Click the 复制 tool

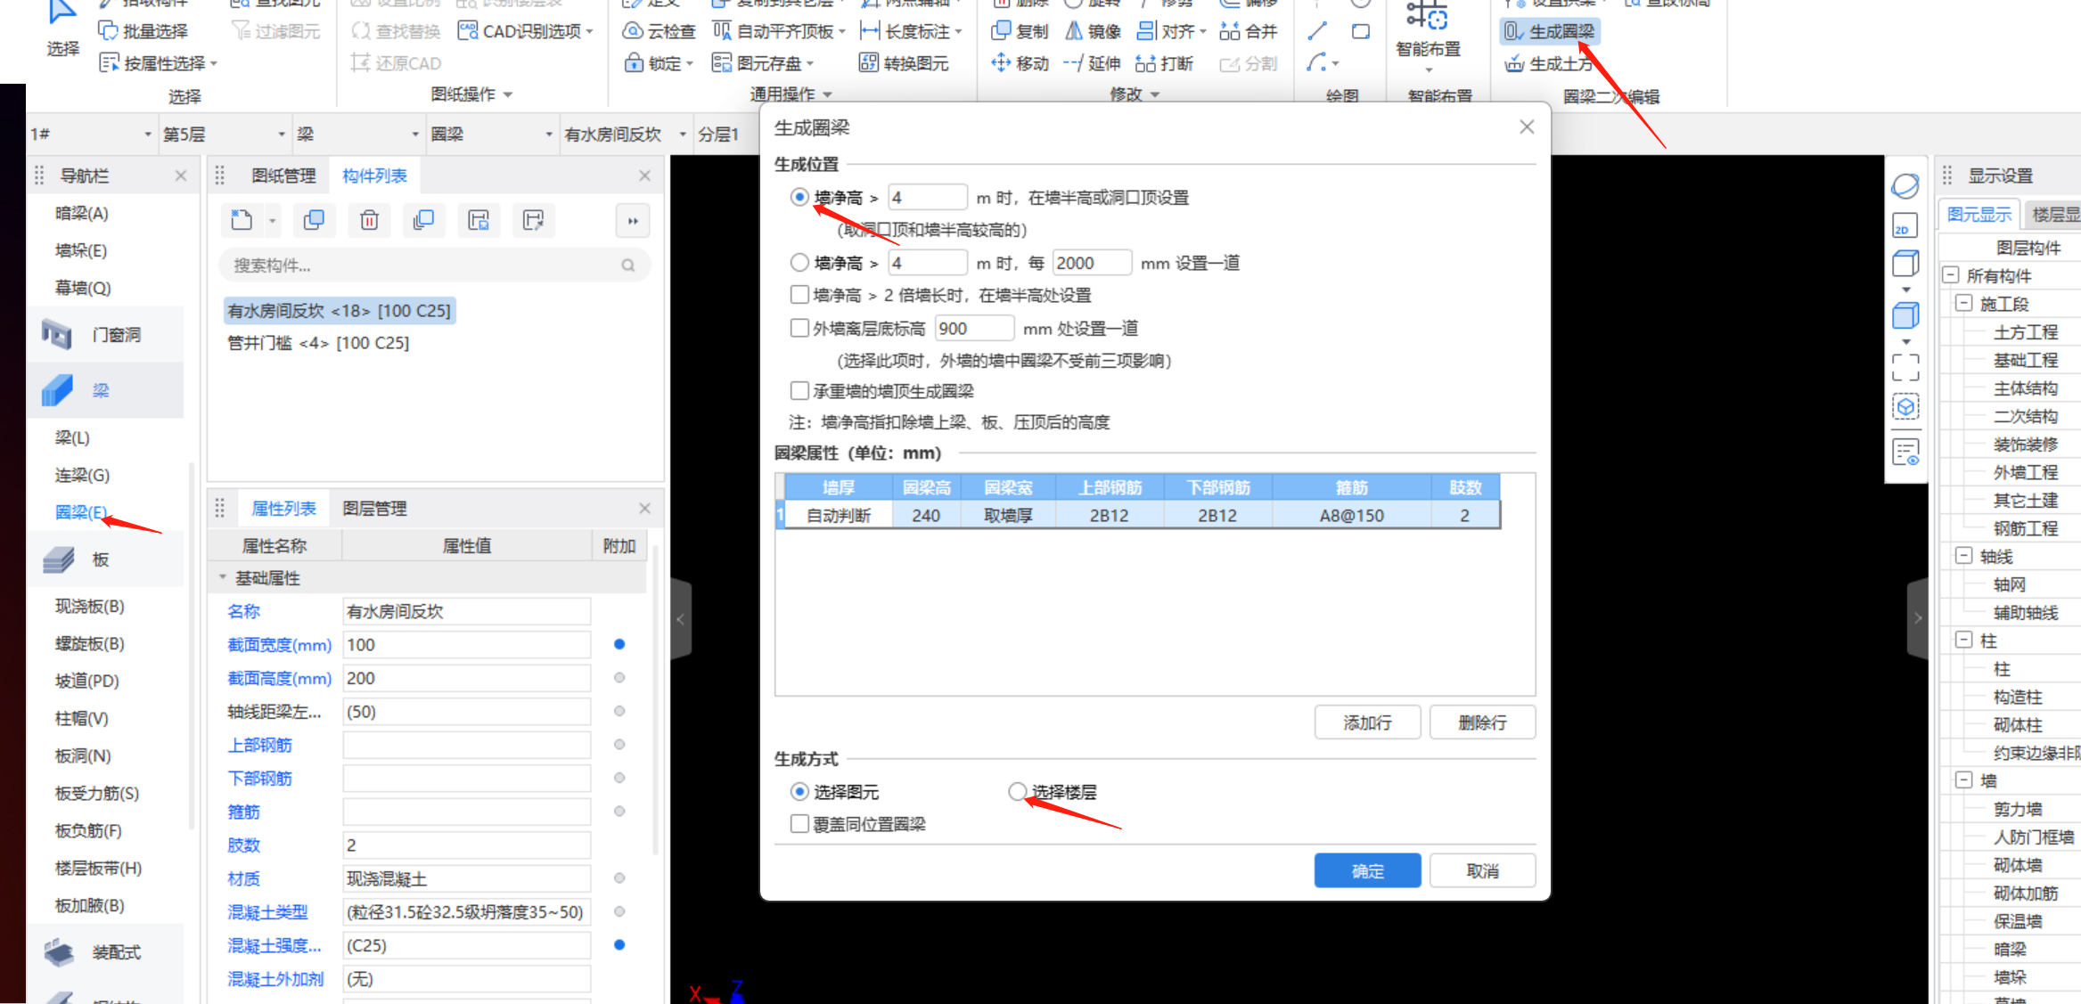1020,32
